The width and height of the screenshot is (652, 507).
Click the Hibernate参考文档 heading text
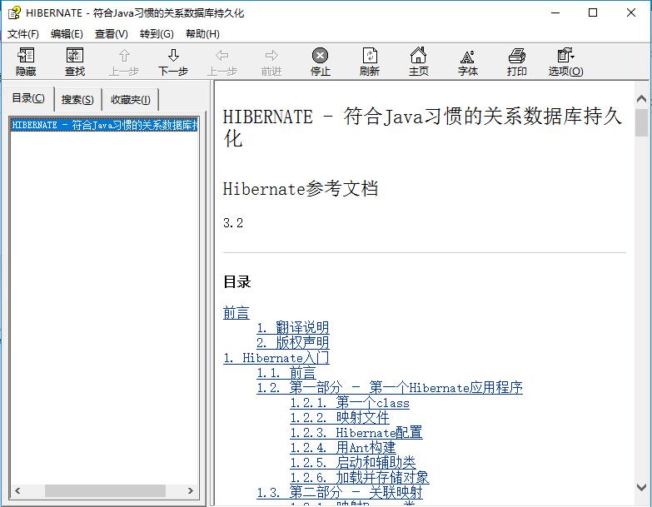pyautogui.click(x=301, y=189)
